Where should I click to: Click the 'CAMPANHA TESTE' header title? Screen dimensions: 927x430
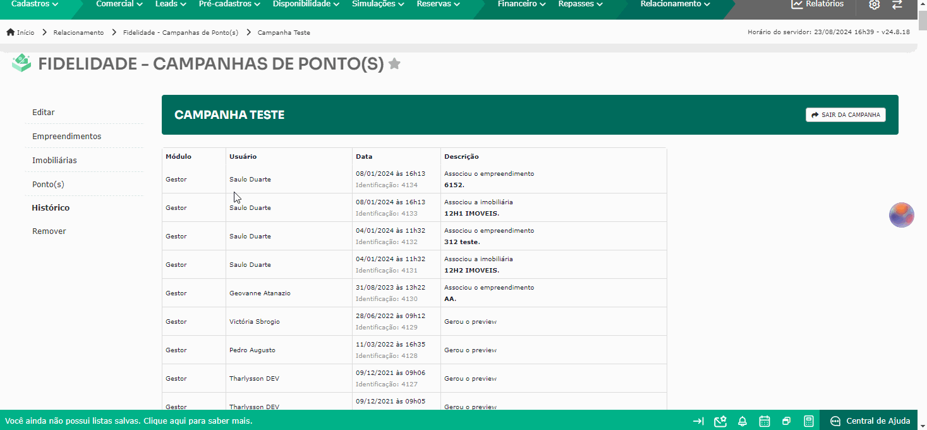229,115
